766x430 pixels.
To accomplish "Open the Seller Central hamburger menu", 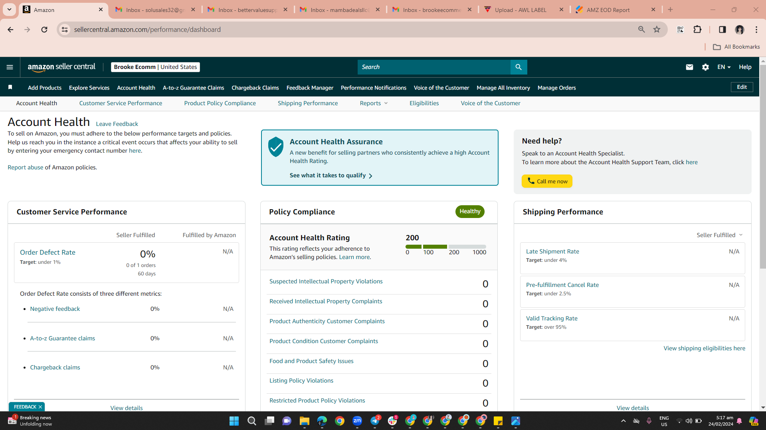I will pos(10,67).
